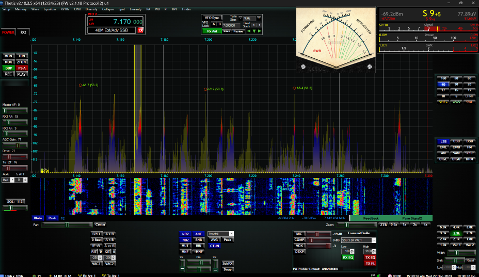The image size is (479, 277).
Task: Select the 160 meter band button
Action: 443,78
